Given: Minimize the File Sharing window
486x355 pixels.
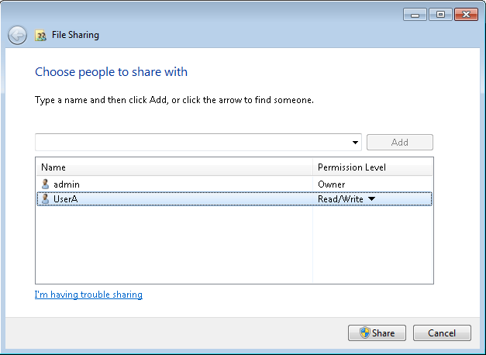Looking at the screenshot, I should click(415, 15).
